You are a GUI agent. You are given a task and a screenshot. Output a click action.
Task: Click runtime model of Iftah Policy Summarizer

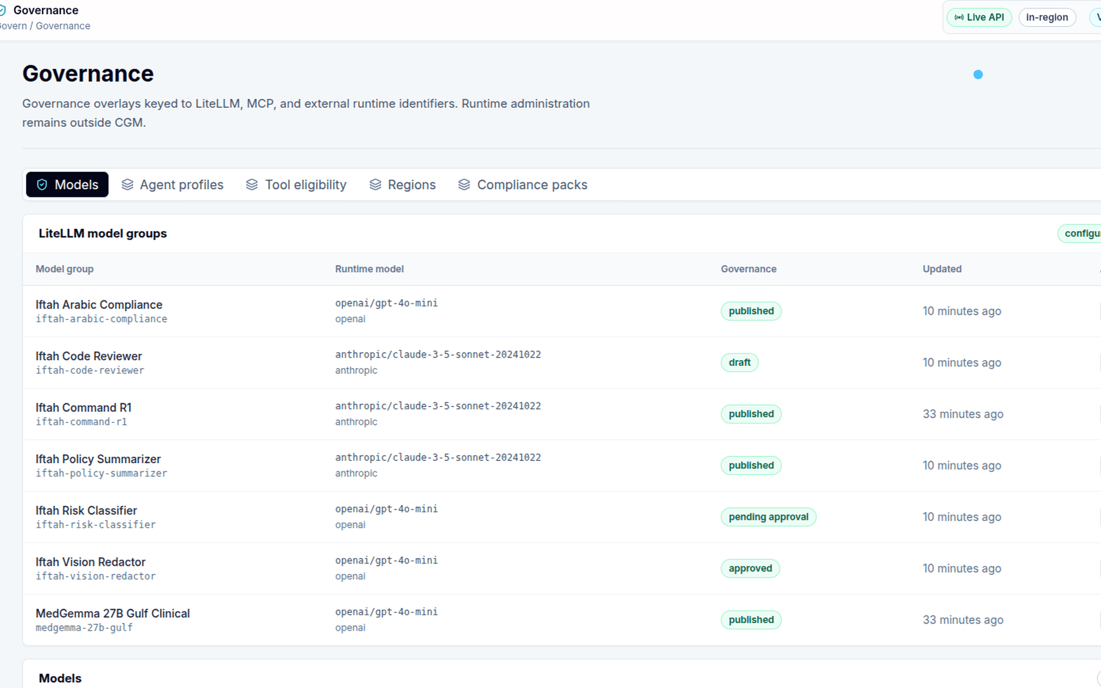[x=438, y=458]
